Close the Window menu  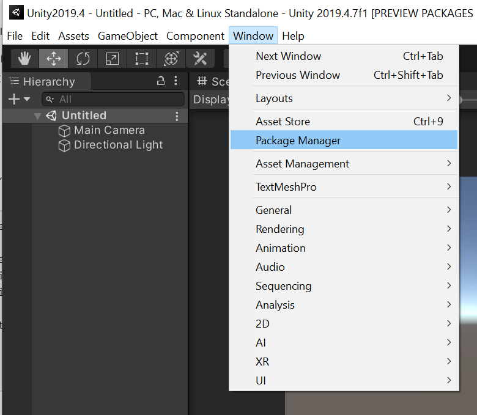coord(253,36)
